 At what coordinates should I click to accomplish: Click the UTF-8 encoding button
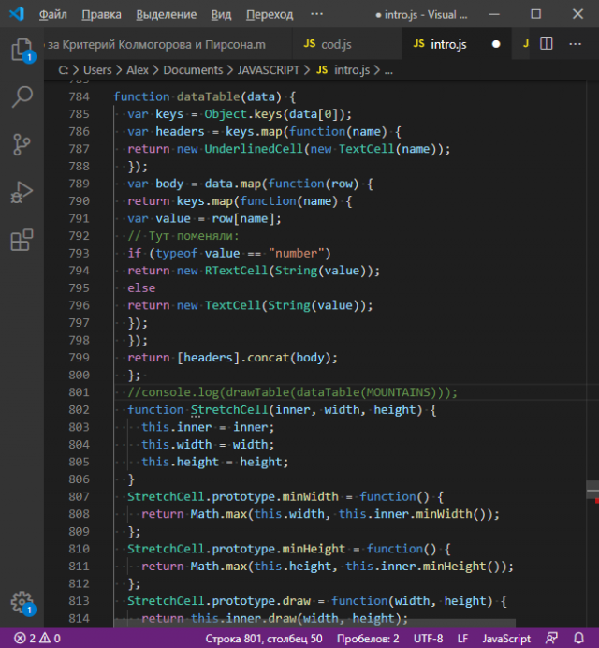428,639
